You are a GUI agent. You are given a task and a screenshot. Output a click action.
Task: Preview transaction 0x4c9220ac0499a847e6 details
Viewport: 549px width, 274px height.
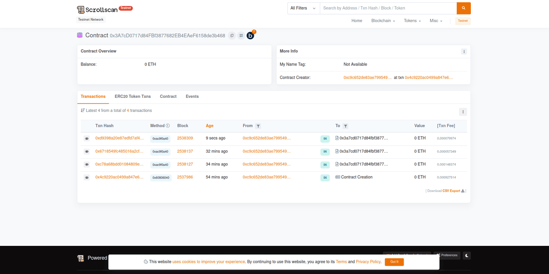click(87, 178)
